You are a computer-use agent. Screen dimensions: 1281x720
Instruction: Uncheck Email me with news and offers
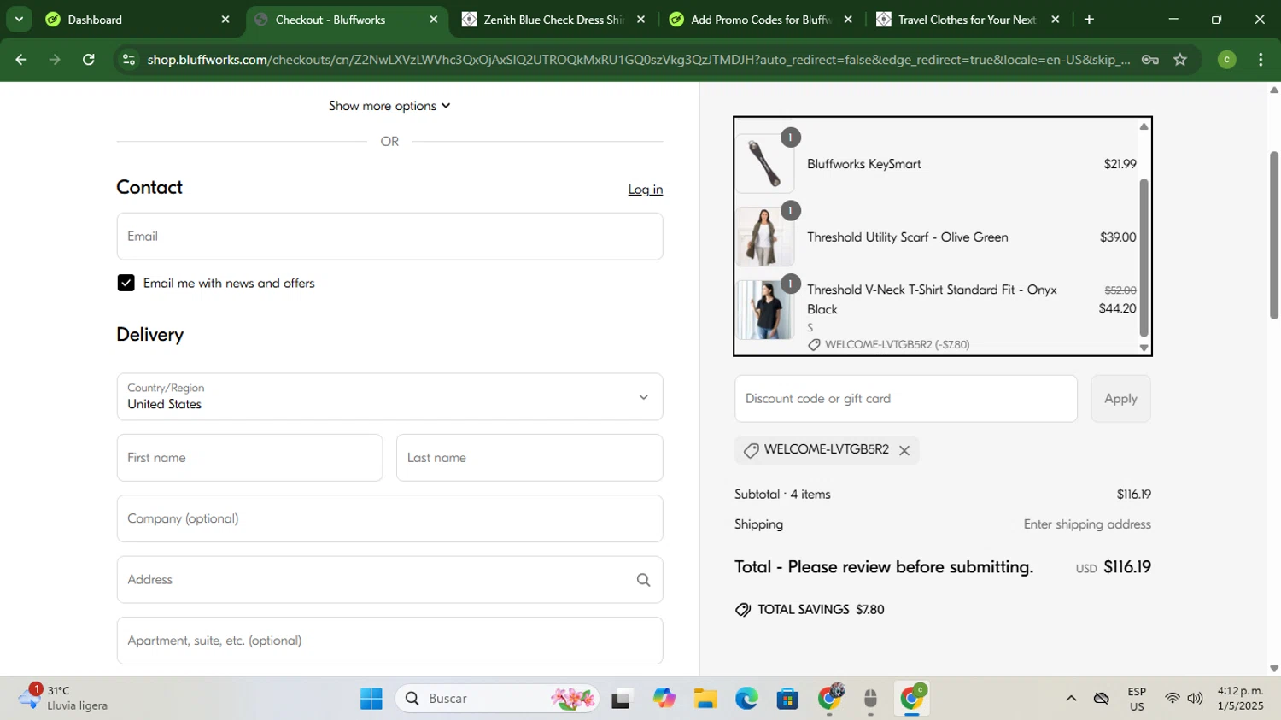point(126,283)
